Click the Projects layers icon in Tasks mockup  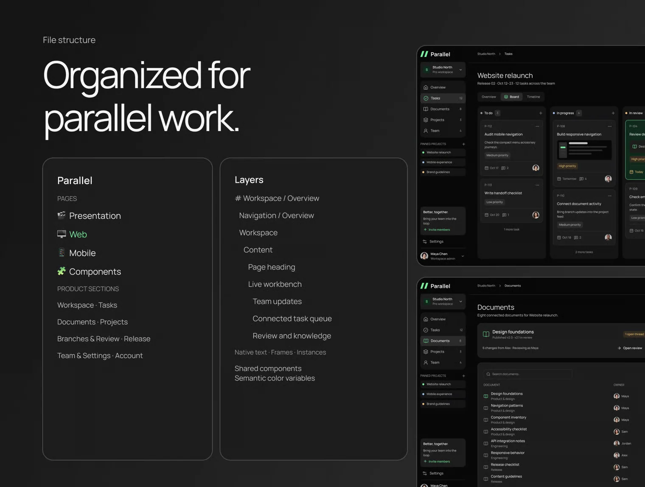point(426,120)
